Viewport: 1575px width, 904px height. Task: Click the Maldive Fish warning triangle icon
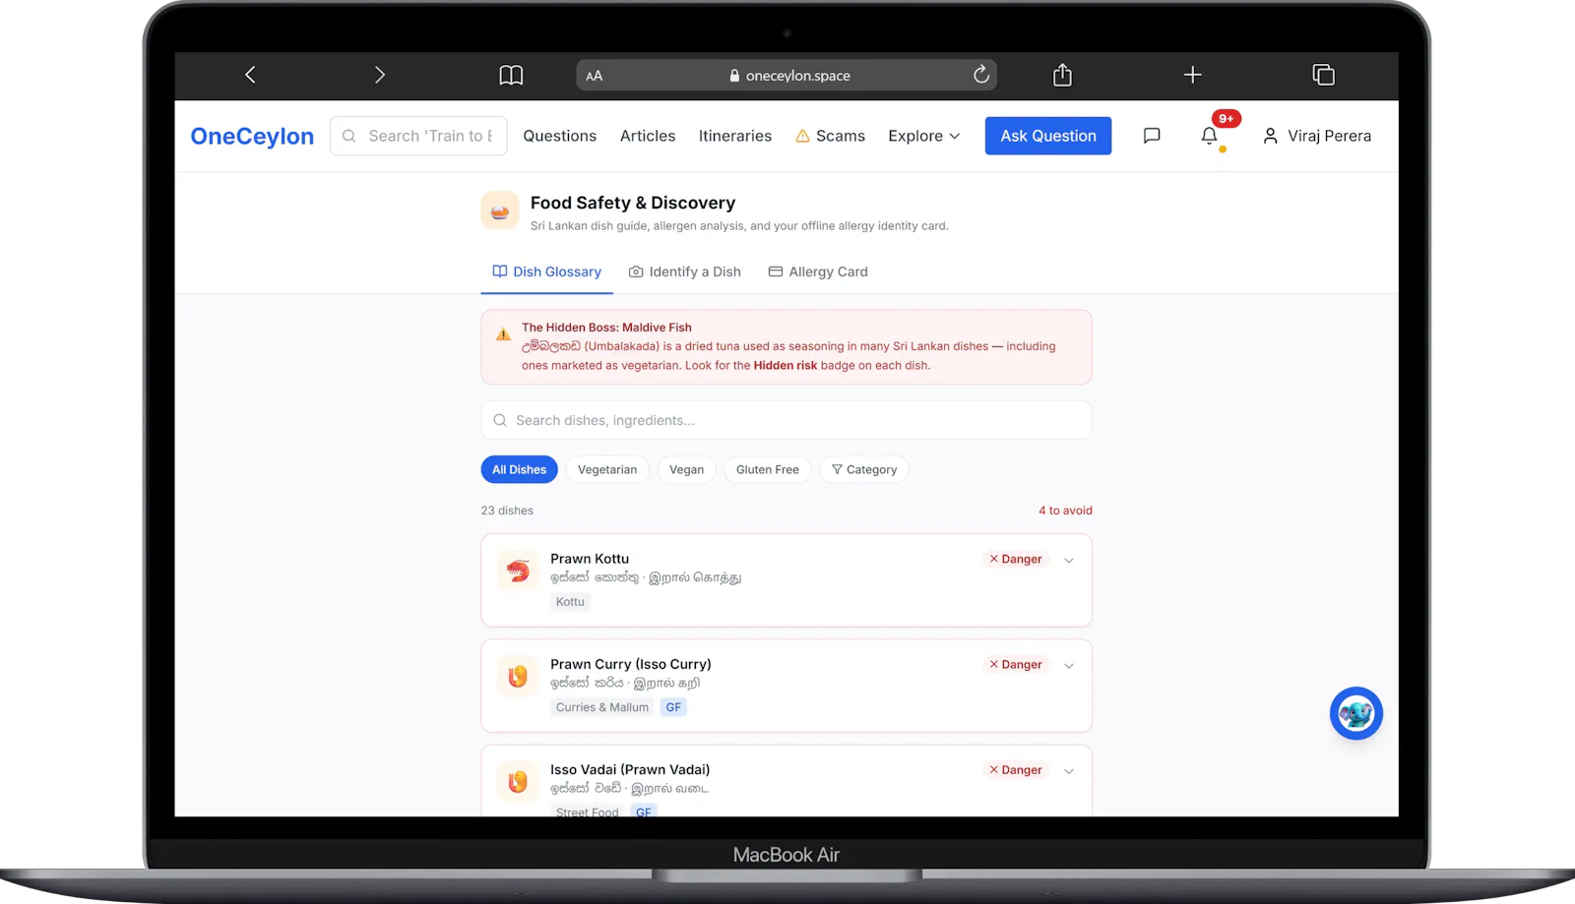503,334
